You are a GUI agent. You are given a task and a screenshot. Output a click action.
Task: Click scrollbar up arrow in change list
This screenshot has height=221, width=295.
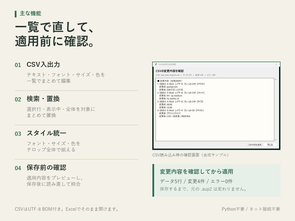[276, 79]
